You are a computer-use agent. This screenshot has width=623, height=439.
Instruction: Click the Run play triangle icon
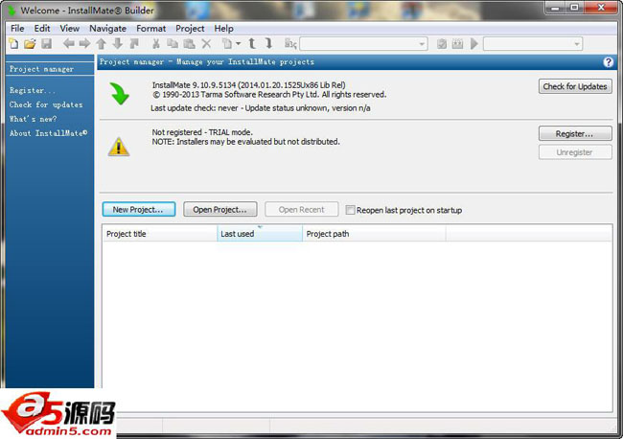(474, 44)
